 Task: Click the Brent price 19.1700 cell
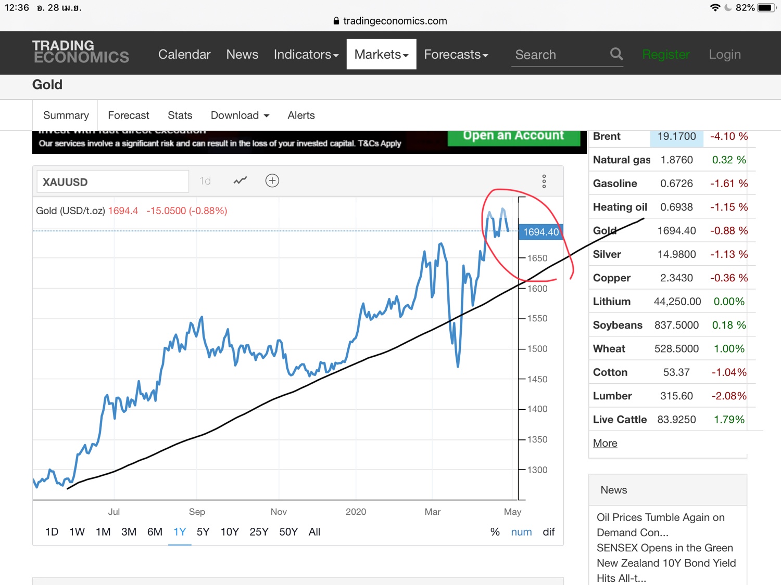click(676, 136)
